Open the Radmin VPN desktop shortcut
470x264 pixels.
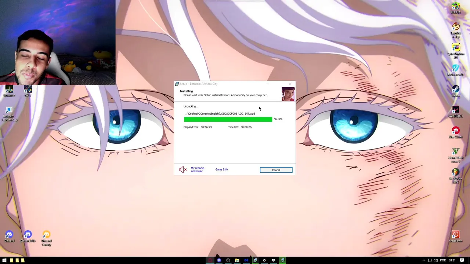click(x=456, y=70)
